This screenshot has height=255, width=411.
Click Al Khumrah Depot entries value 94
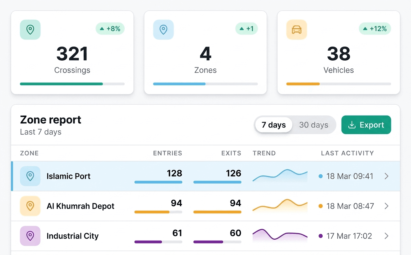(x=176, y=203)
